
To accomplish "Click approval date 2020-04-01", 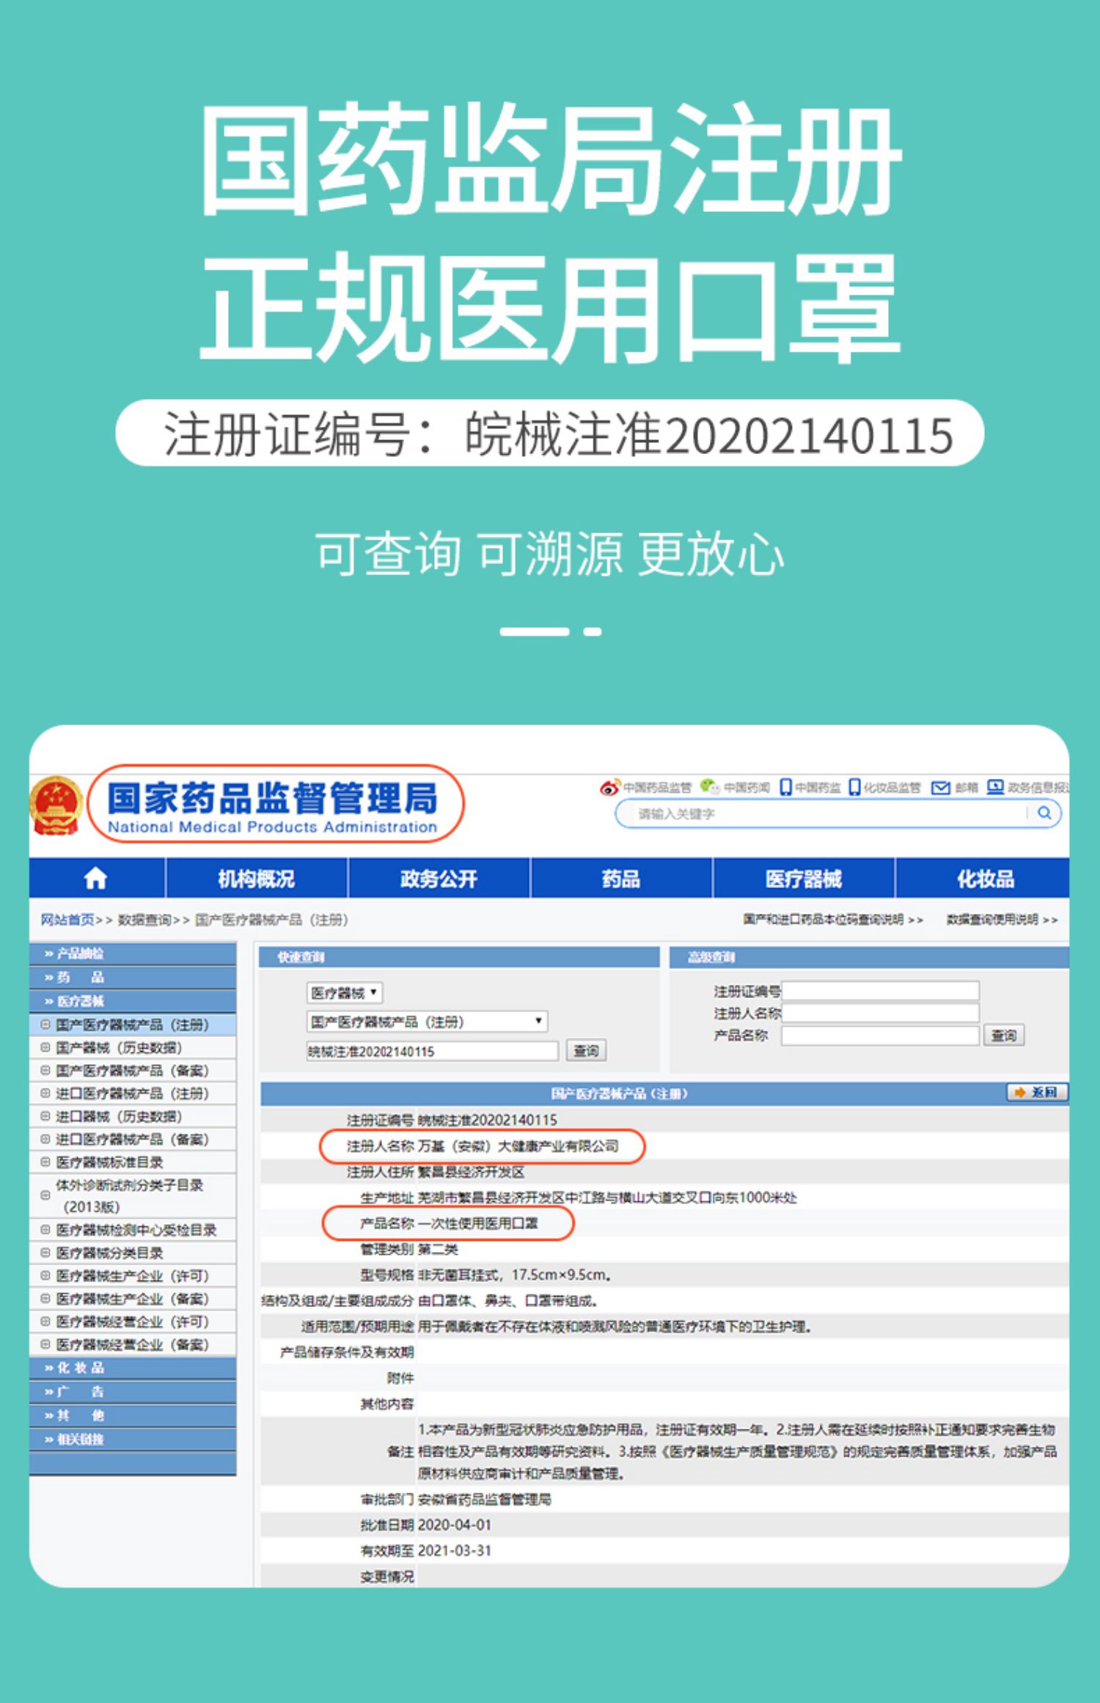I will point(455,1525).
